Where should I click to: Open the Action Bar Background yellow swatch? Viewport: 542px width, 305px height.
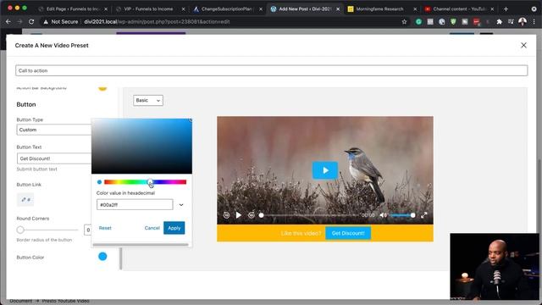click(x=102, y=88)
